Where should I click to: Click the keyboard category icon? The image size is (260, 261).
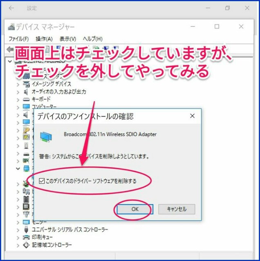click(x=26, y=100)
